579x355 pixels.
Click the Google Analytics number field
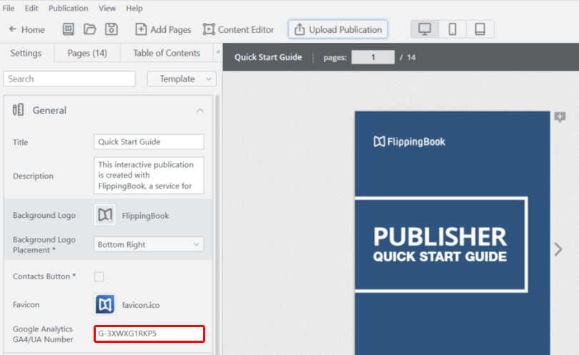tap(149, 334)
